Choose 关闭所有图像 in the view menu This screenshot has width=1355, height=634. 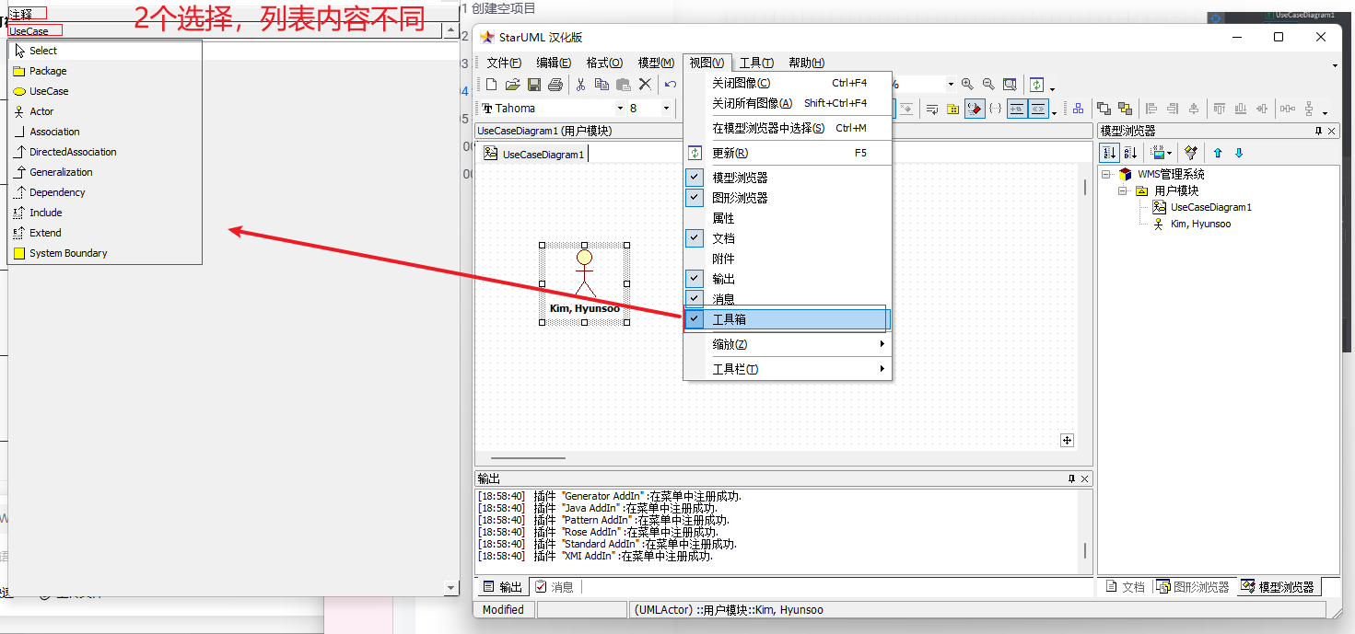[x=787, y=103]
